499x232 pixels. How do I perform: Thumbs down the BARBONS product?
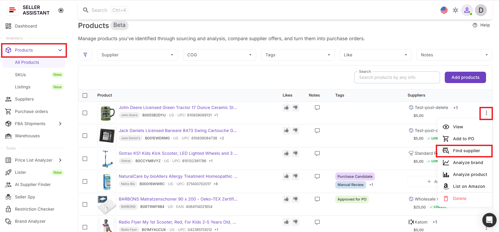click(x=295, y=199)
